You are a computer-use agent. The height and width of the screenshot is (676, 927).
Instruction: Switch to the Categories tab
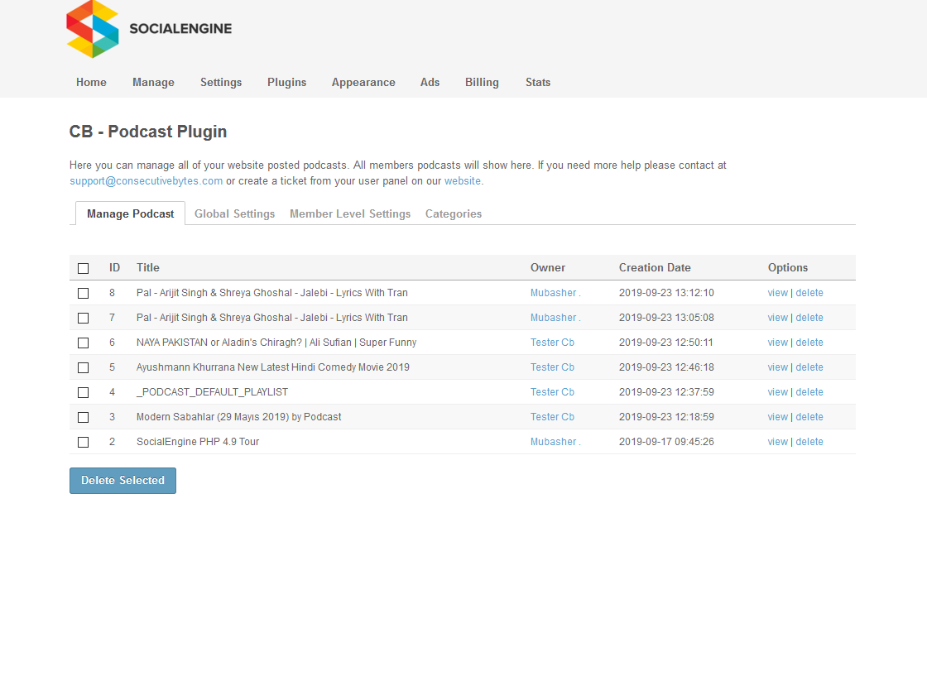[454, 213]
